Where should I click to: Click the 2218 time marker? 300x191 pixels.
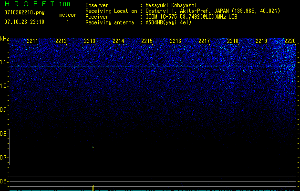(233, 41)
